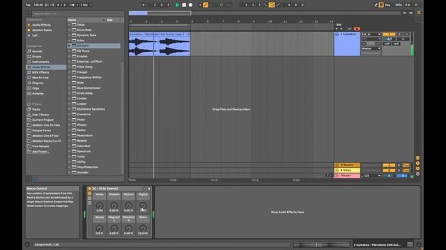Stop playback with the Stop button

[x=184, y=5]
